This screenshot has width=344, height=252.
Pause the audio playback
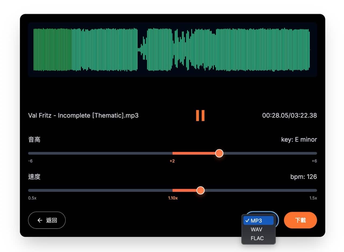(x=200, y=116)
